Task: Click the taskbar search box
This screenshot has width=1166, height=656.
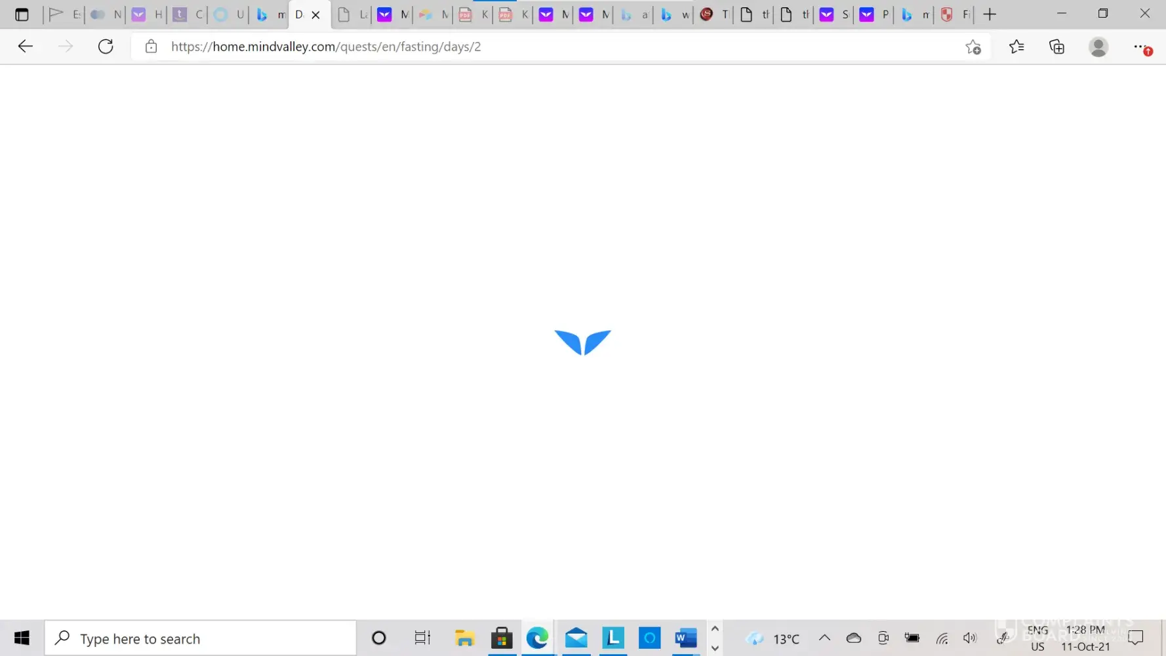Action: [x=200, y=638]
